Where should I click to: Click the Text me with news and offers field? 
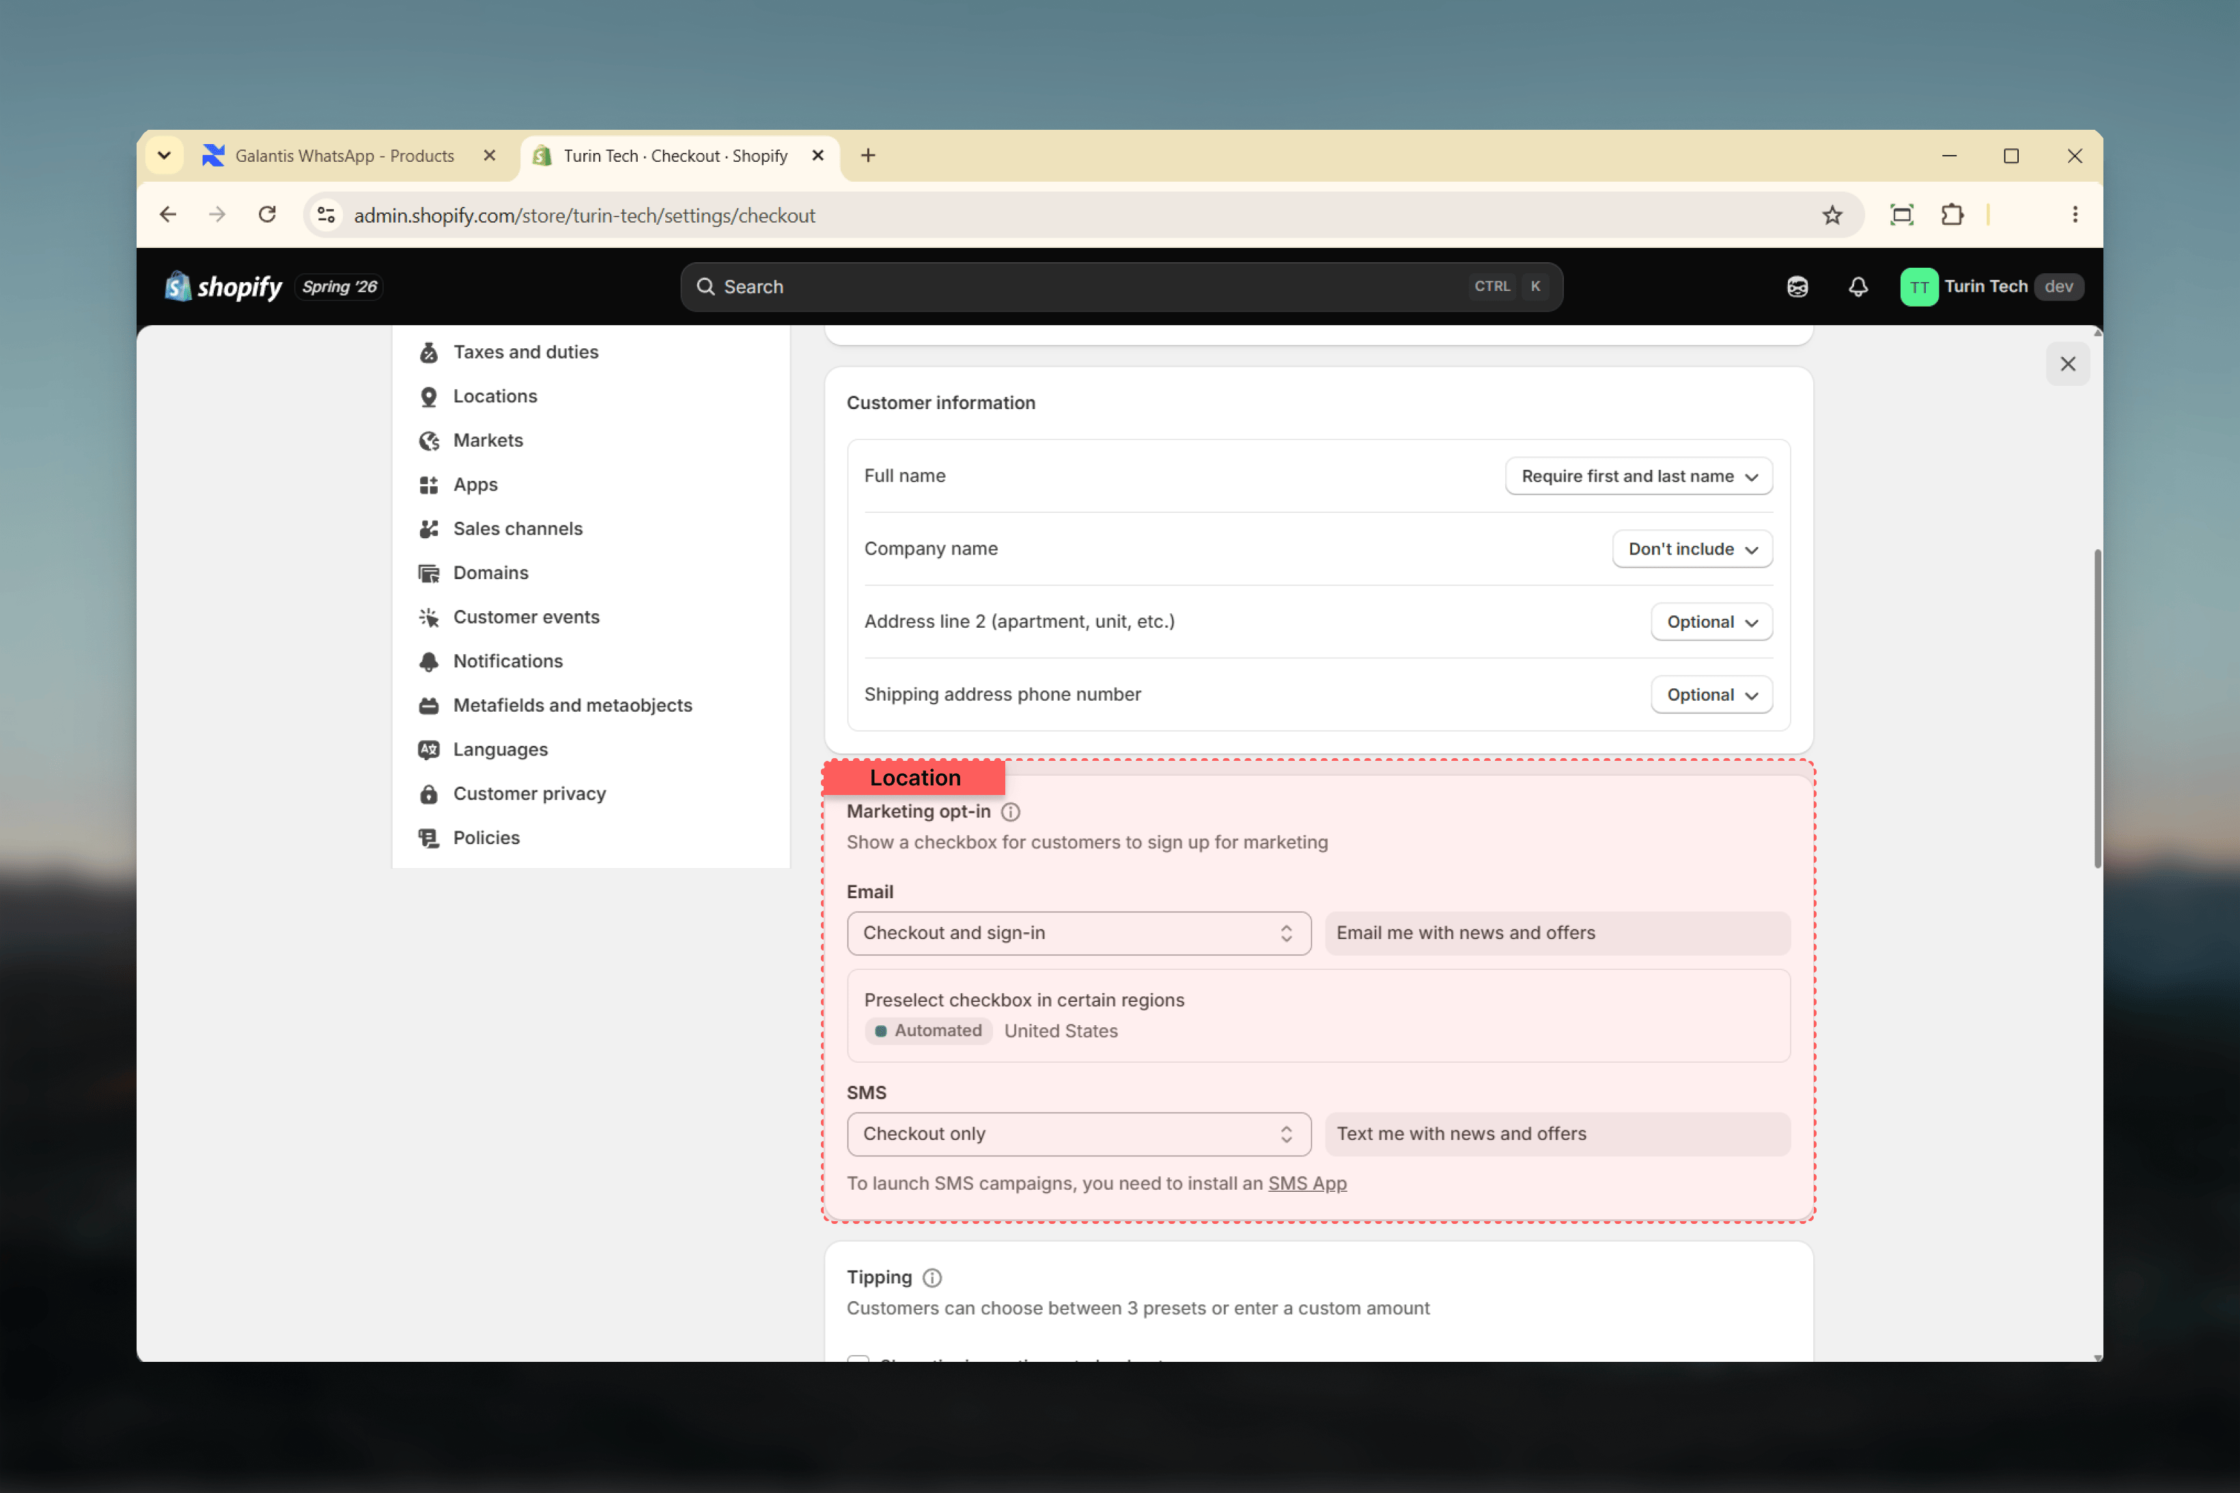pyautogui.click(x=1558, y=1134)
